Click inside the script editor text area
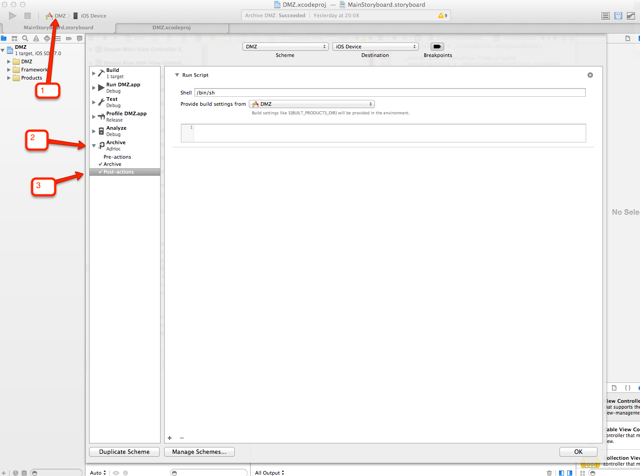The height and width of the screenshot is (476, 640). point(390,133)
